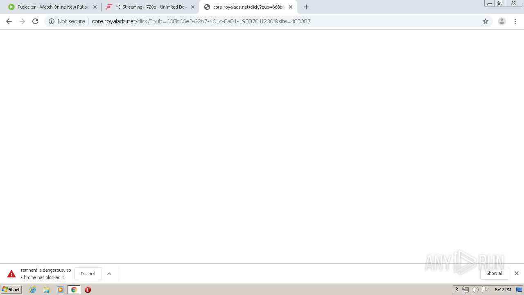
Task: Close the downloads bar
Action: 516,273
